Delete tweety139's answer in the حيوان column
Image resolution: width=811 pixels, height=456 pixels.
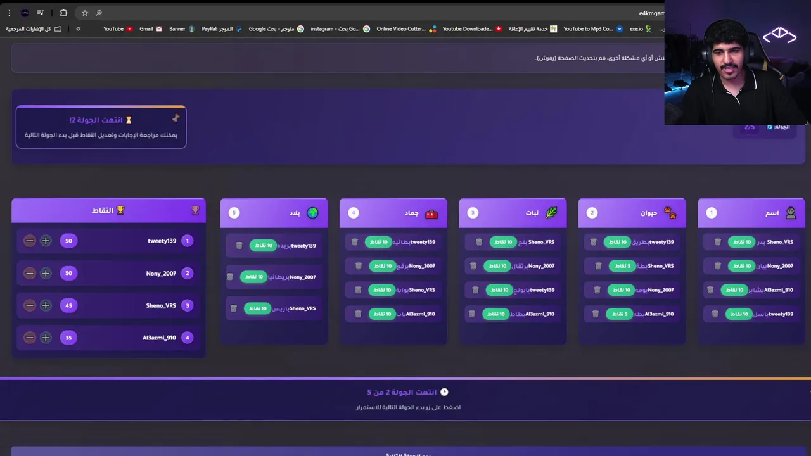point(594,242)
